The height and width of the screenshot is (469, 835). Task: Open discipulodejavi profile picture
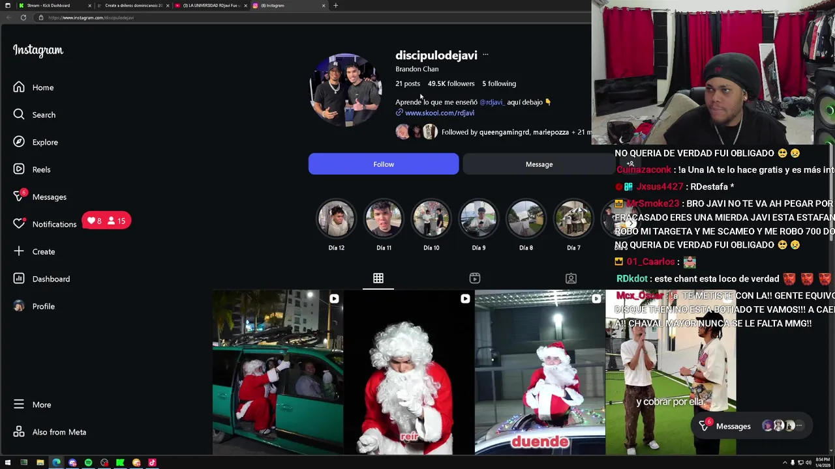pos(345,91)
